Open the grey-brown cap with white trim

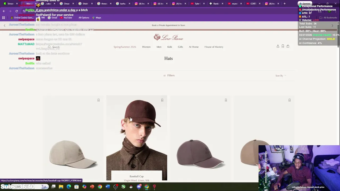click(x=201, y=154)
